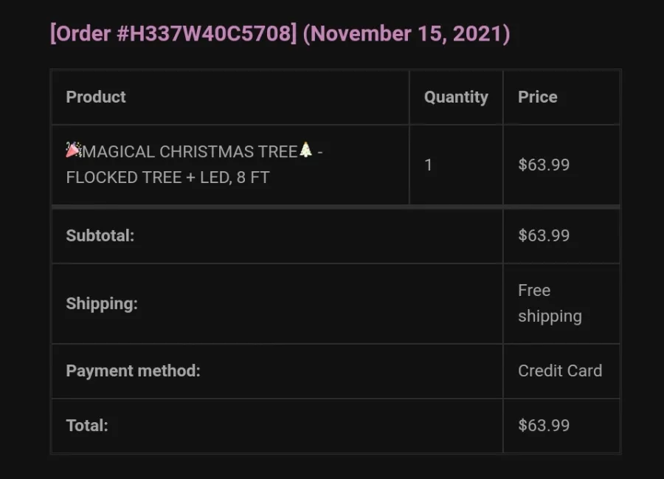Click the Shipping label

pos(102,303)
